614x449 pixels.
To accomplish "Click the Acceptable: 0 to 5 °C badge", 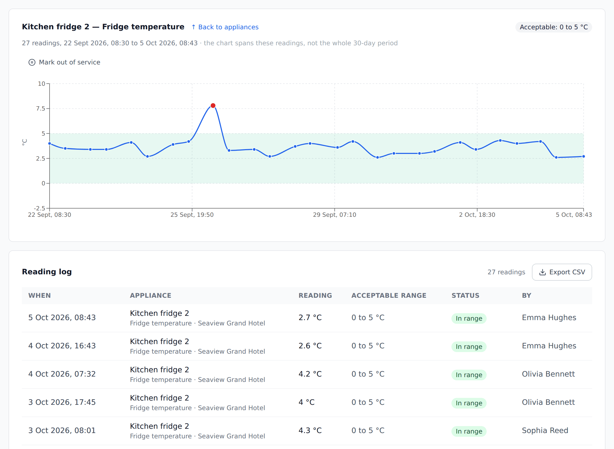I will click(x=553, y=27).
